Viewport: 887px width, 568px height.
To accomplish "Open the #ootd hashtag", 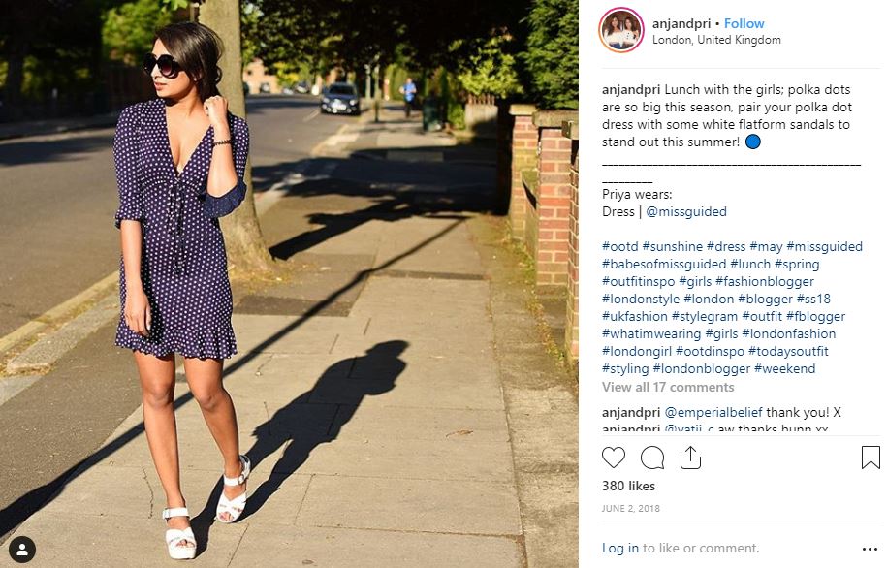I will pyautogui.click(x=619, y=246).
